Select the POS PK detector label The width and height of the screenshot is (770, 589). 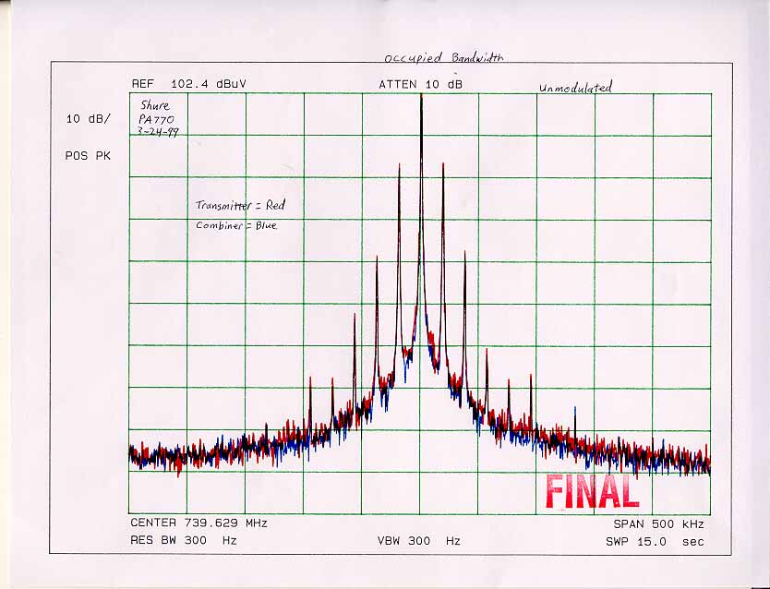89,156
